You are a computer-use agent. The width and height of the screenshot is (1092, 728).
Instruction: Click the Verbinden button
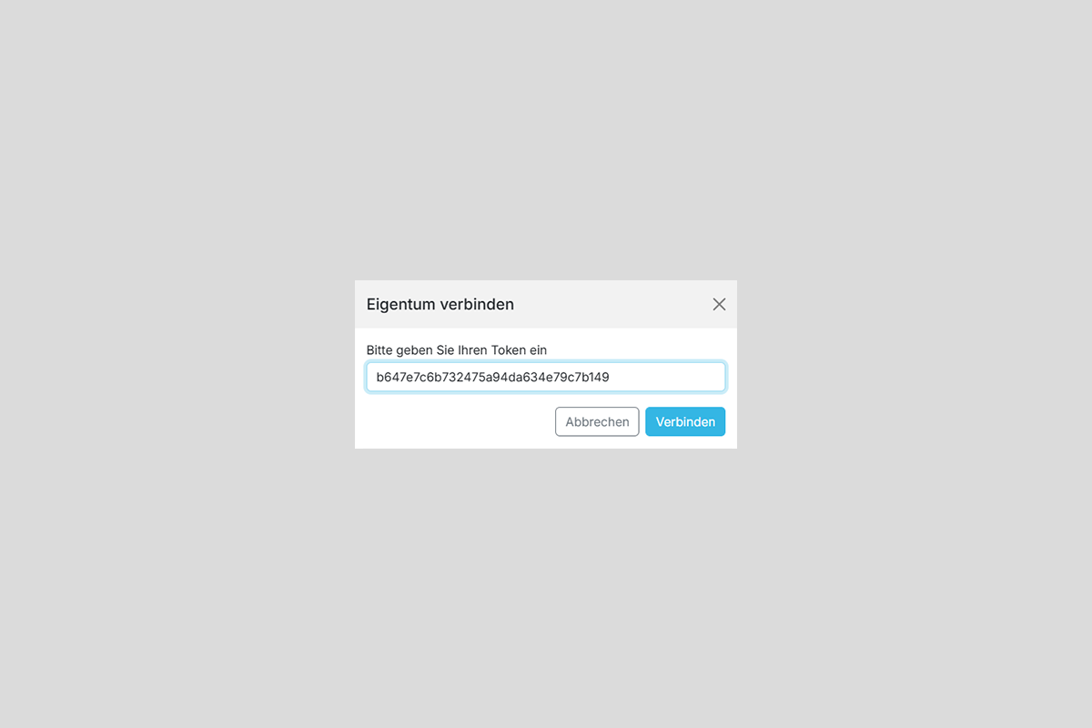pos(685,421)
